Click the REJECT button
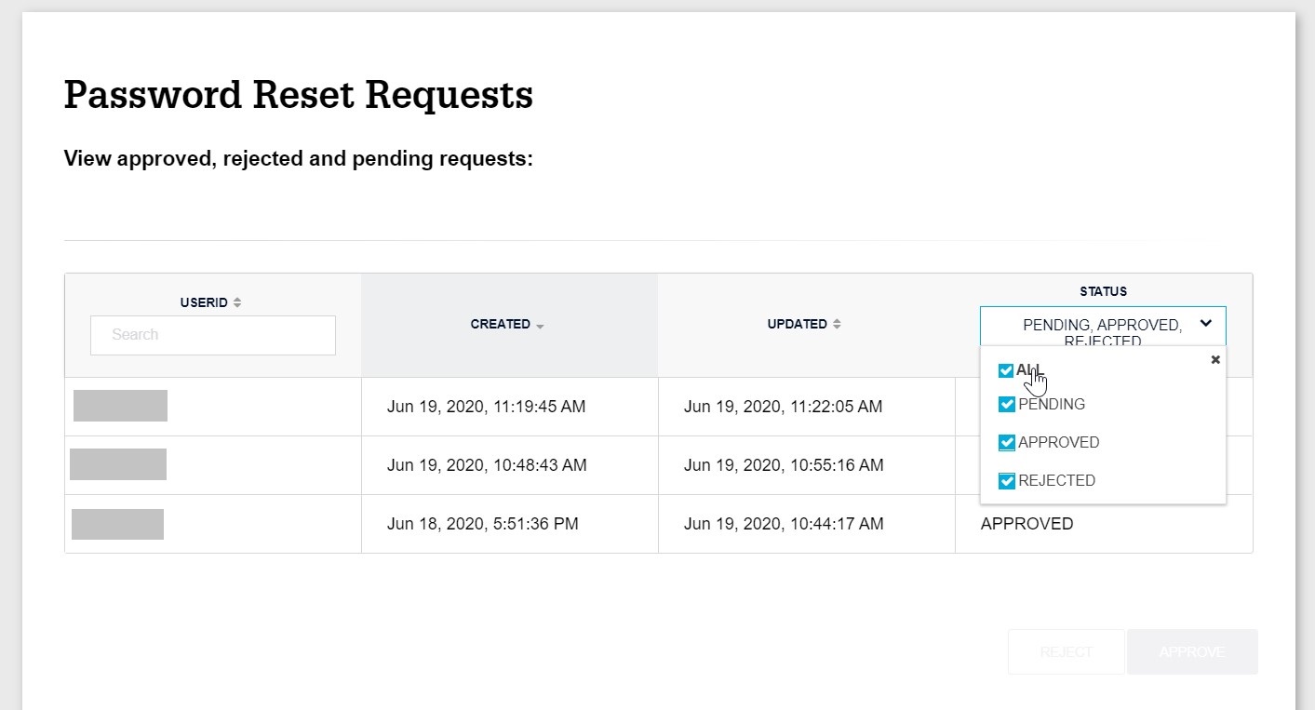Screen dimensions: 1315x710 [x=1066, y=651]
